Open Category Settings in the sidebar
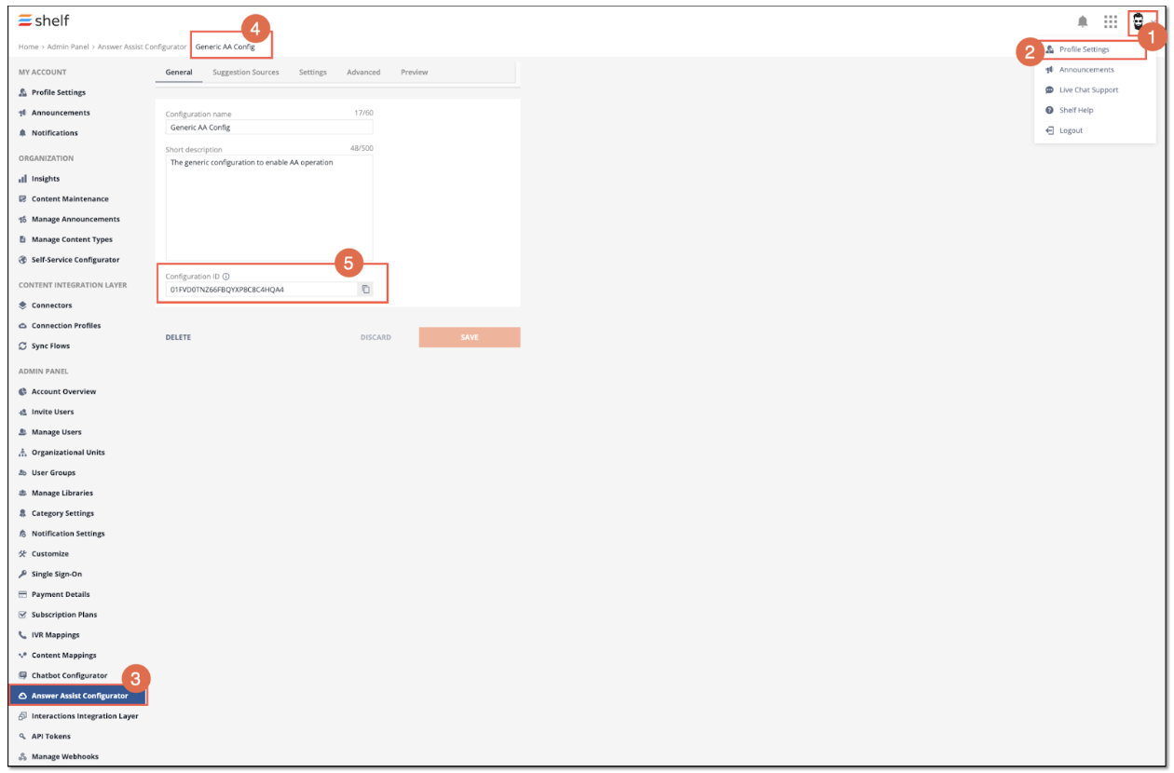1174x773 pixels. 62,513
